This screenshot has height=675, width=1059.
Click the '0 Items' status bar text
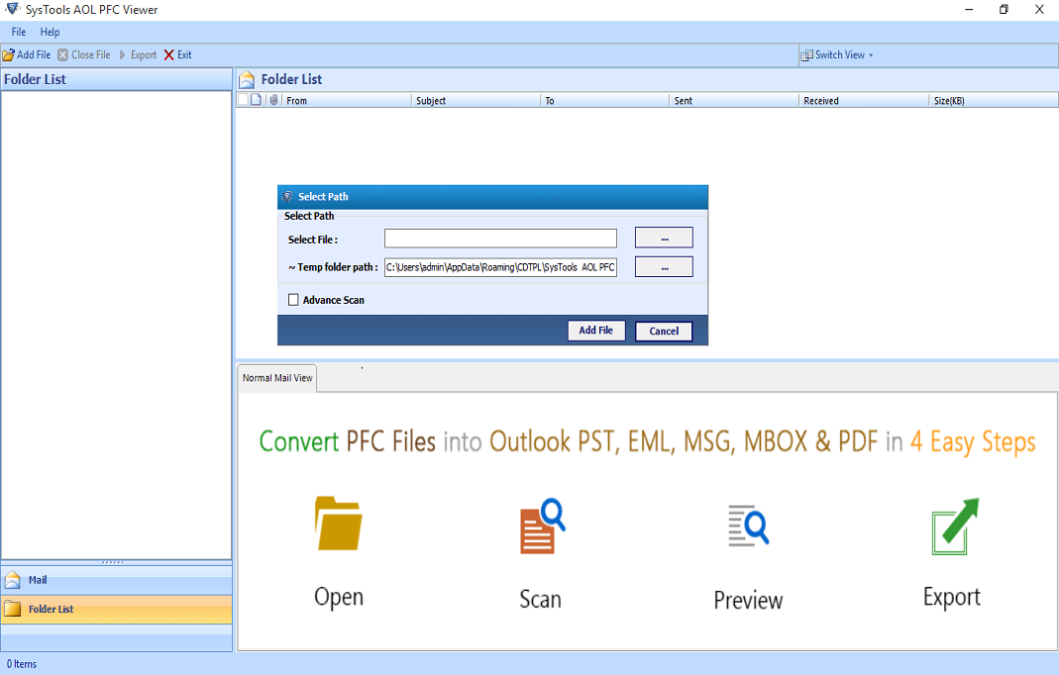pyautogui.click(x=22, y=664)
